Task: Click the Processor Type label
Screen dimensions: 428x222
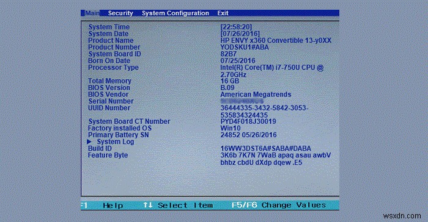Action: (x=113, y=68)
